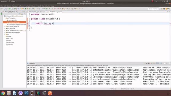Collapse the src/main/java folder

(5, 18)
